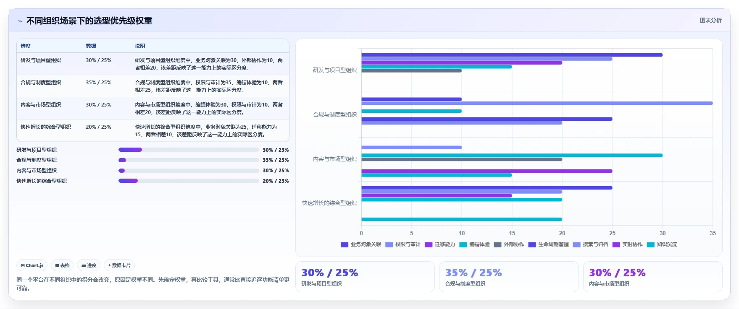Viewport: 739px width, 309px height.
Task: Click the description starting 研发与项目型组织维度中
Action: tap(209, 64)
